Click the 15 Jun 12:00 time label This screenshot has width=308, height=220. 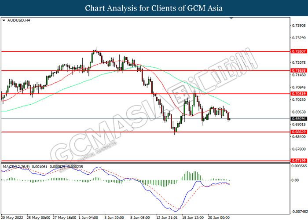[x=193, y=217]
